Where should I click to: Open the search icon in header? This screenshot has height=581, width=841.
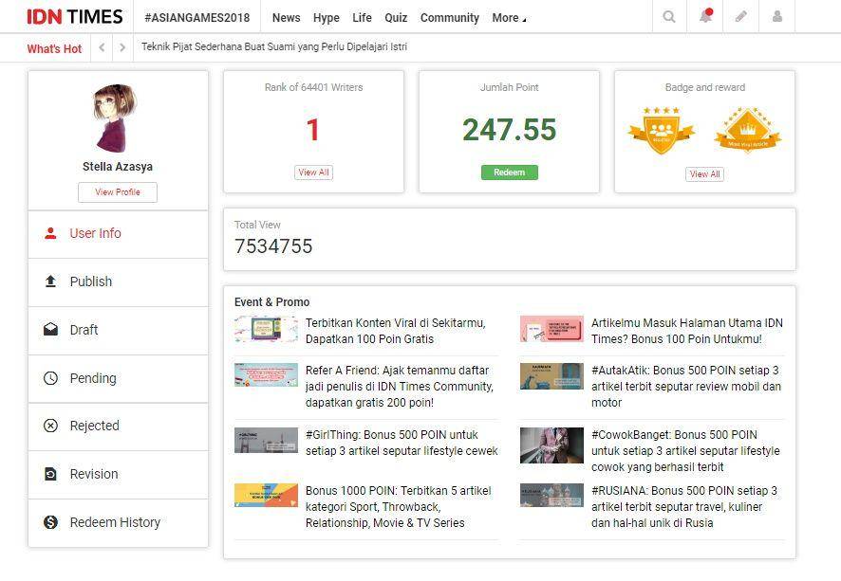pyautogui.click(x=669, y=17)
